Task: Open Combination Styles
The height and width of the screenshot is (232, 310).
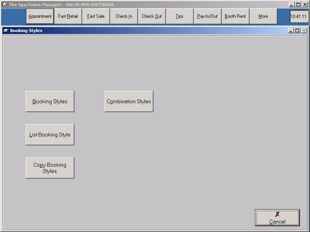Action: click(x=129, y=101)
